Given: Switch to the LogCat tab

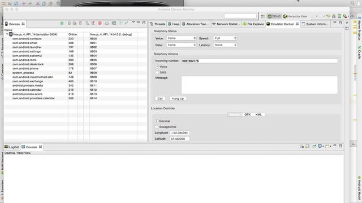Looking at the screenshot, I should pos(11,147).
